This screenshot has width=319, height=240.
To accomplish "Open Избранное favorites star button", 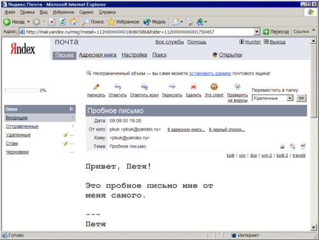I will click(123, 22).
